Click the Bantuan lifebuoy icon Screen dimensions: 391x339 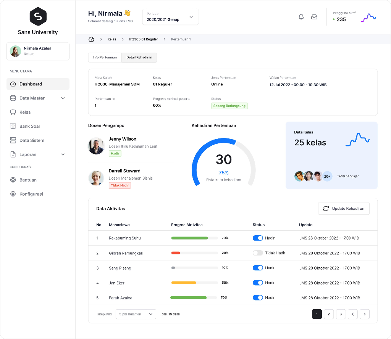click(13, 180)
